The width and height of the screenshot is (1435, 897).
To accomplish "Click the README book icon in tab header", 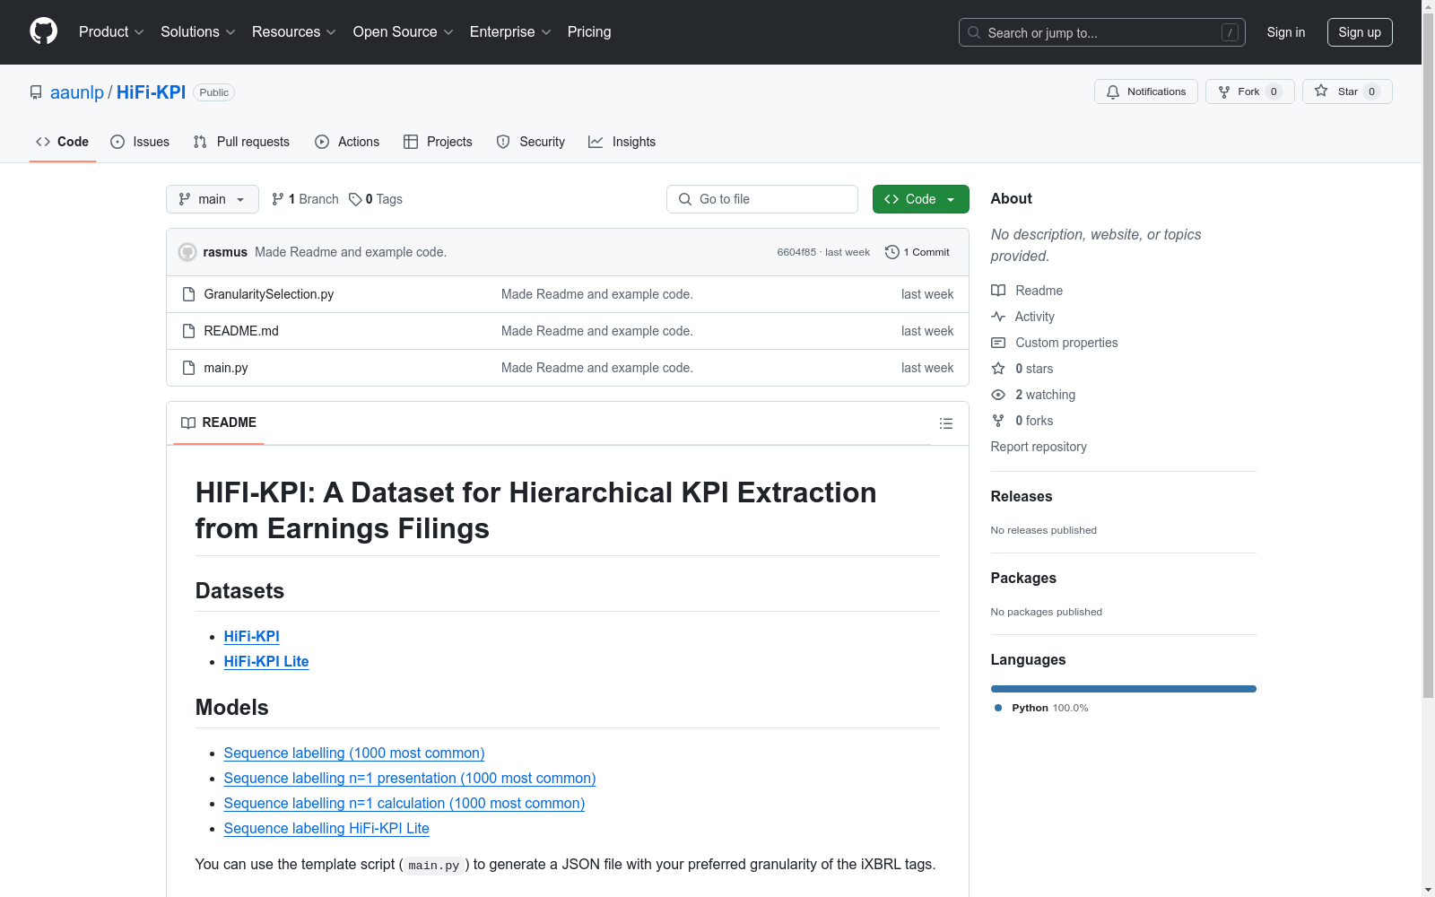I will point(188,422).
